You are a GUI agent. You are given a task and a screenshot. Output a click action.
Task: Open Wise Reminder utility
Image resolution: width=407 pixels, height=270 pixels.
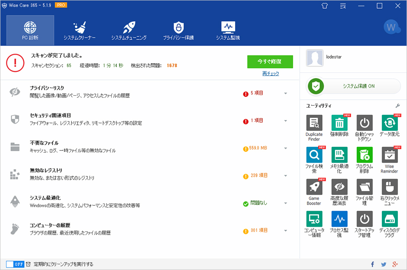(x=390, y=160)
